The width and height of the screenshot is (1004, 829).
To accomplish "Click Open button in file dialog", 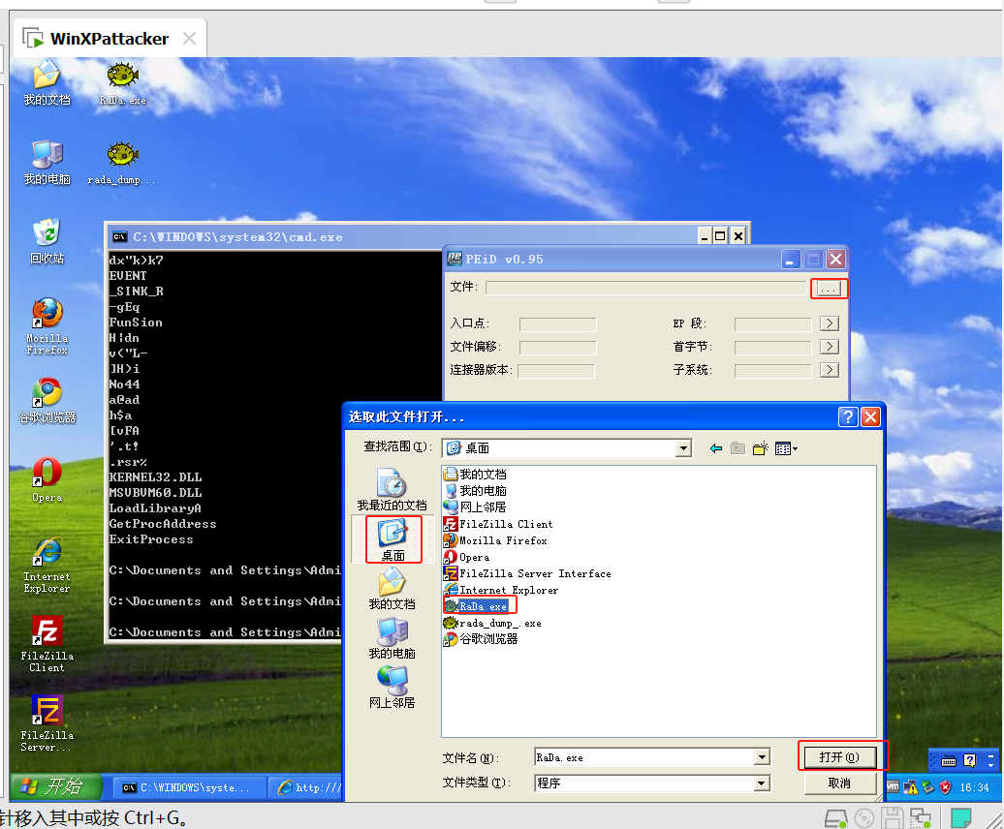I will [839, 757].
